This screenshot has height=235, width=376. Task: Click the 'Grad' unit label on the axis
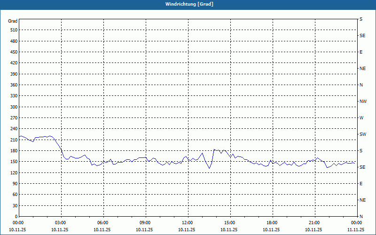[13, 21]
